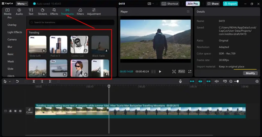Viewport: 262px width, 137px height.
Task: Zoom in the timeline
Action: pyautogui.click(x=257, y=81)
